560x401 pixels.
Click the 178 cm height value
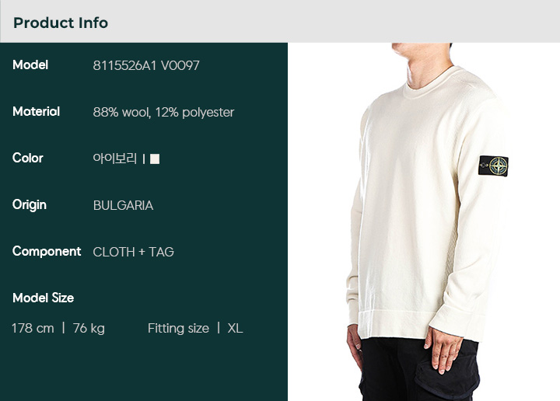(33, 328)
